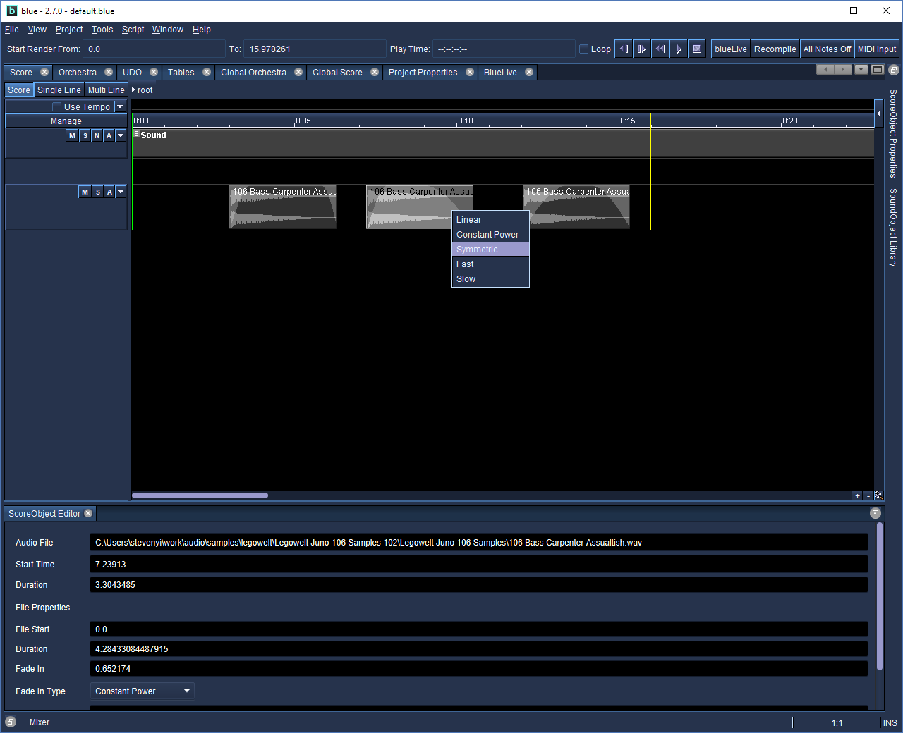Minimize the ScoreObject Editor panel

point(875,514)
